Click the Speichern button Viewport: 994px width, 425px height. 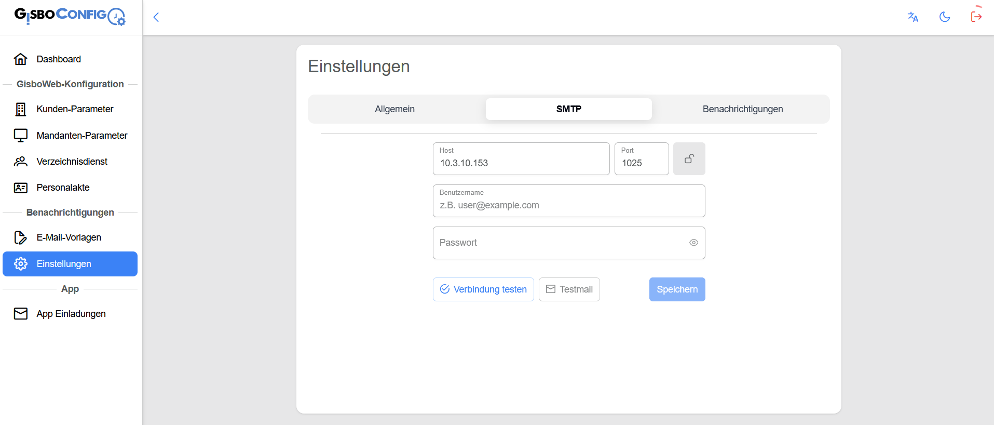(x=677, y=289)
